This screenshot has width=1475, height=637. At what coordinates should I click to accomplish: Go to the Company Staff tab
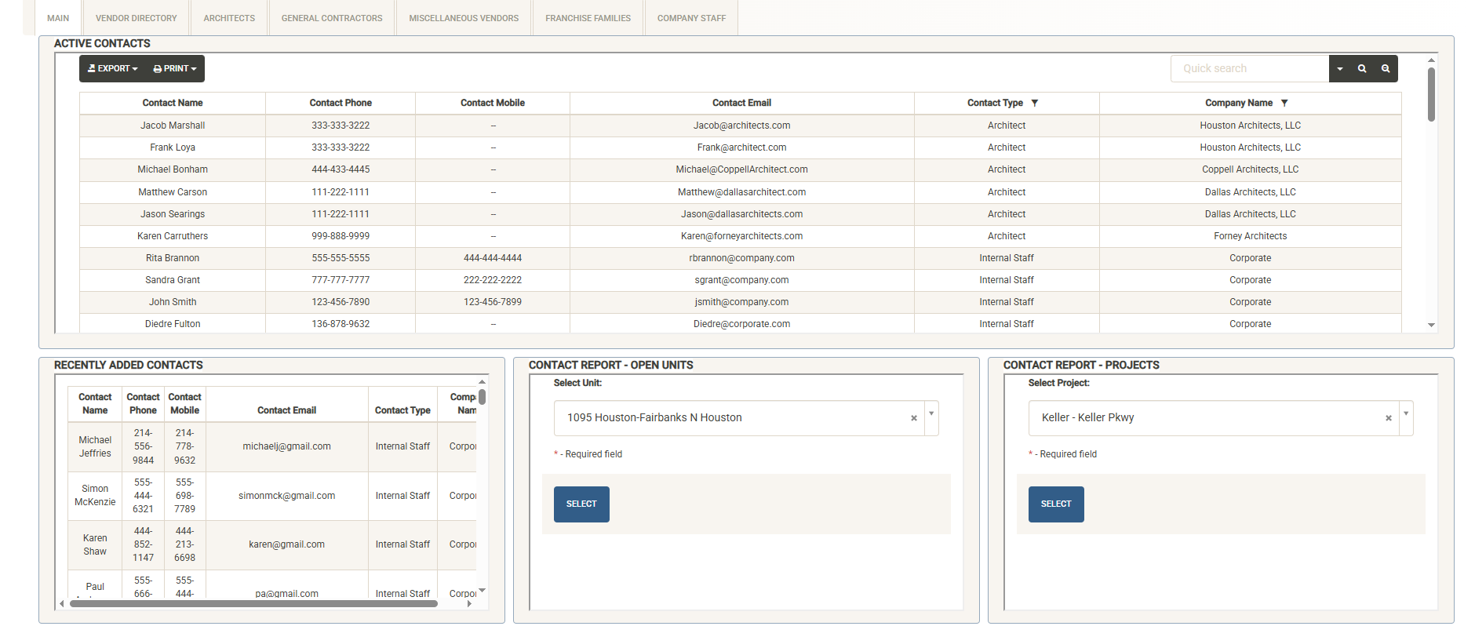[x=691, y=18]
